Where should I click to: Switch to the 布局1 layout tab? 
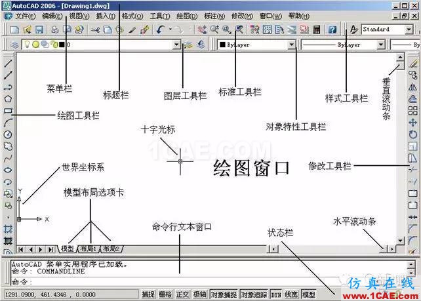89,249
